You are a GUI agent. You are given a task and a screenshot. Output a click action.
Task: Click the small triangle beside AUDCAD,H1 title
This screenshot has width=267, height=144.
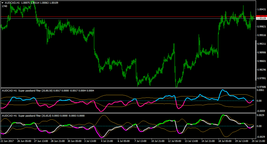click(3, 3)
